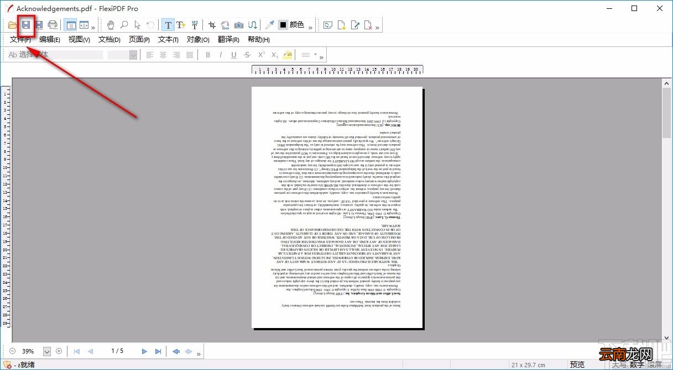
Task: Select the 123 numbering text tool
Action: coord(195,25)
